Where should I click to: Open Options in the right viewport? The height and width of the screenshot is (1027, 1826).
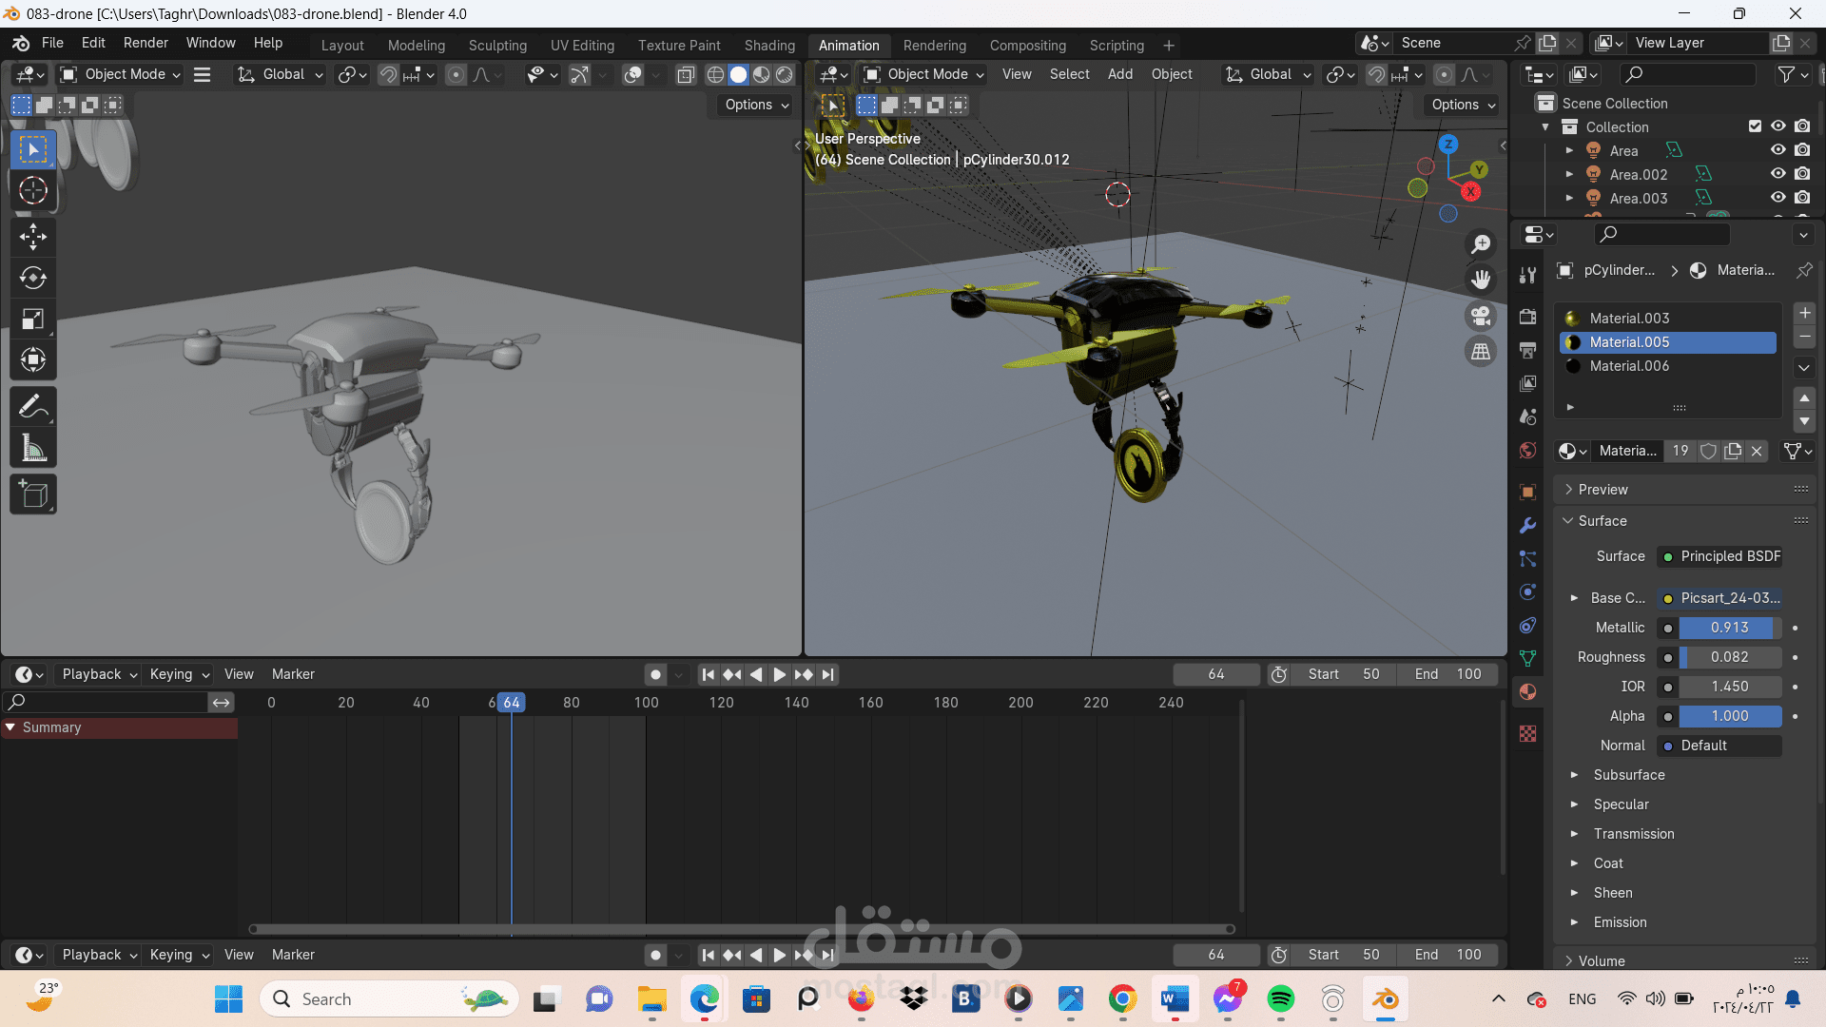point(1463,105)
